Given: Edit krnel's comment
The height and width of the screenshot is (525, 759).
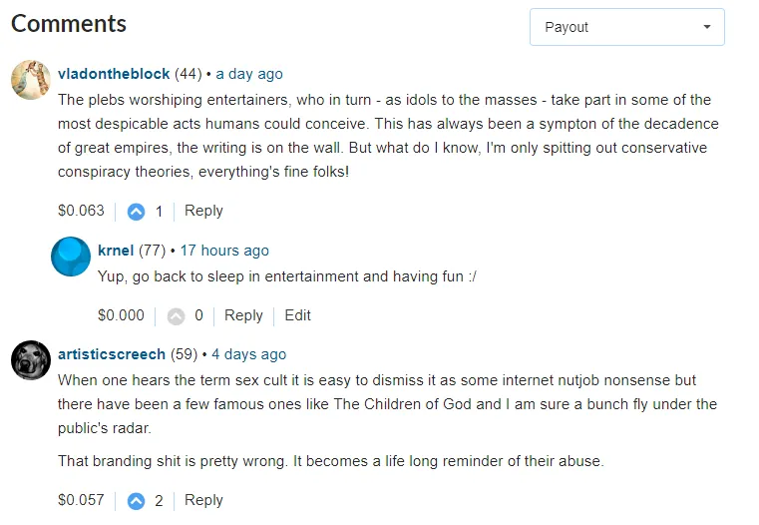Looking at the screenshot, I should coord(297,315).
